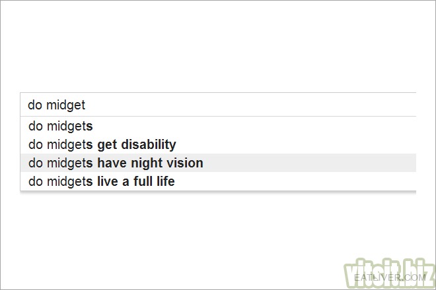The image size is (436, 290).
Task: Select 'do midgets live a full life' suggestion
Action: pos(218,181)
